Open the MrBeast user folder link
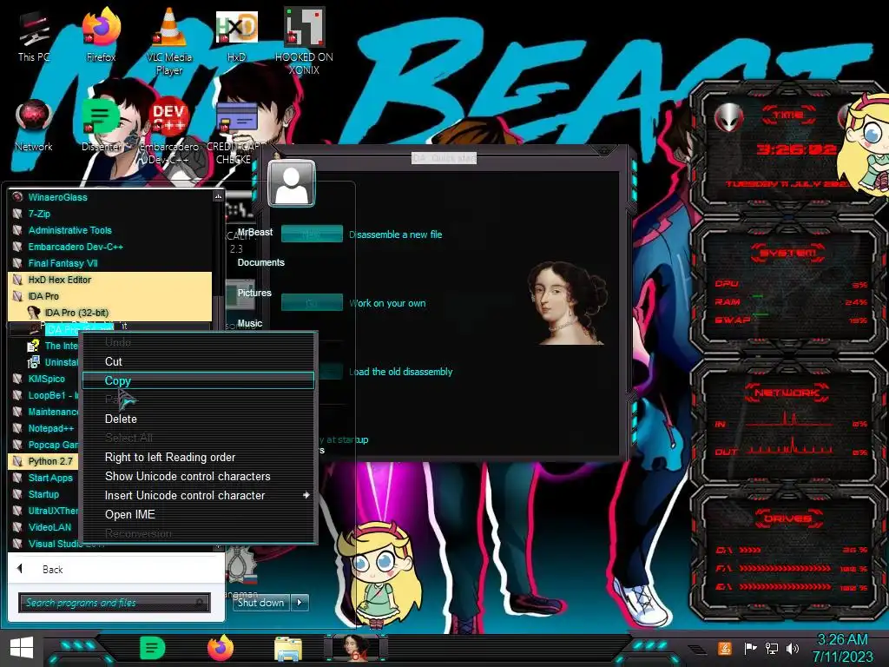 click(254, 232)
